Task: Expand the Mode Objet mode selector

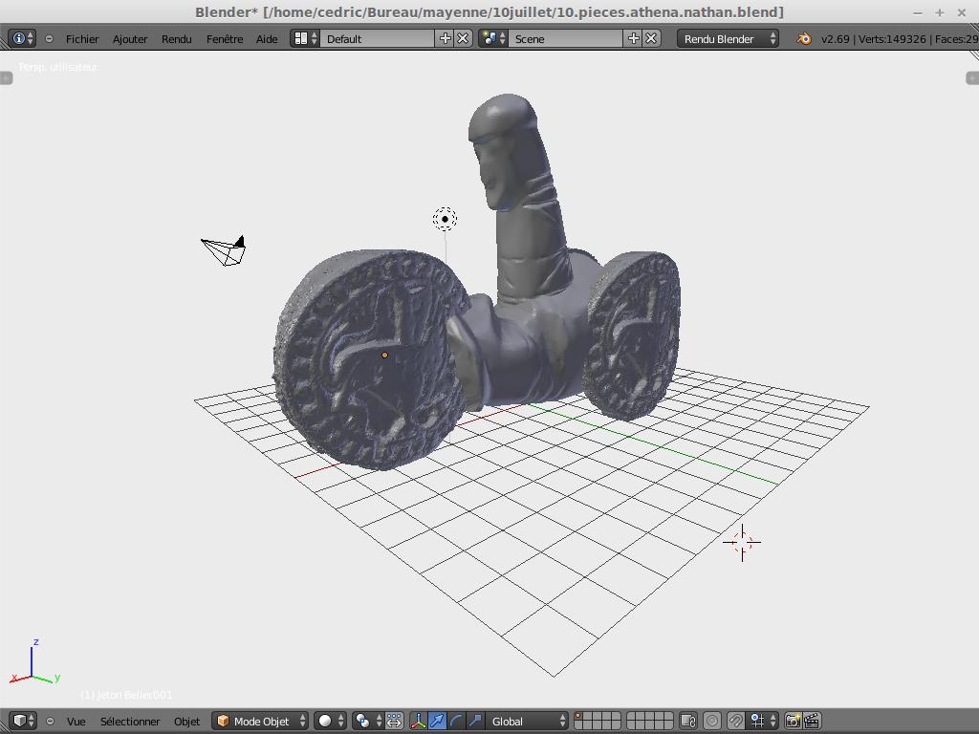Action: click(x=260, y=722)
